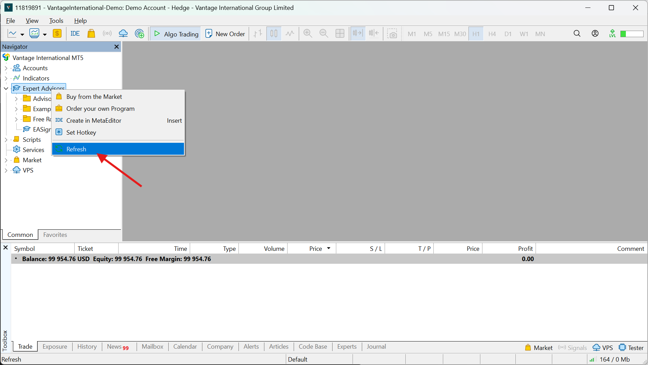Click the connection status bars icon
648x365 pixels.
point(592,360)
